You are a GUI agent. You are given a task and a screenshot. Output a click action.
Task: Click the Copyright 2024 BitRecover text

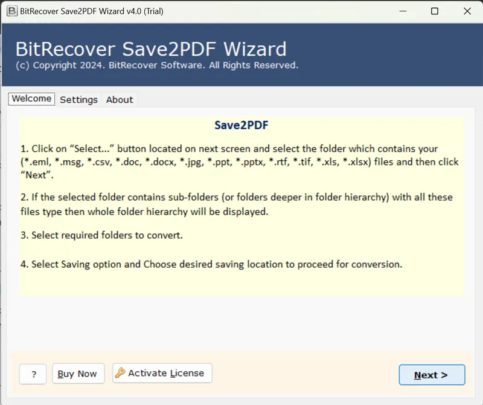tap(157, 65)
